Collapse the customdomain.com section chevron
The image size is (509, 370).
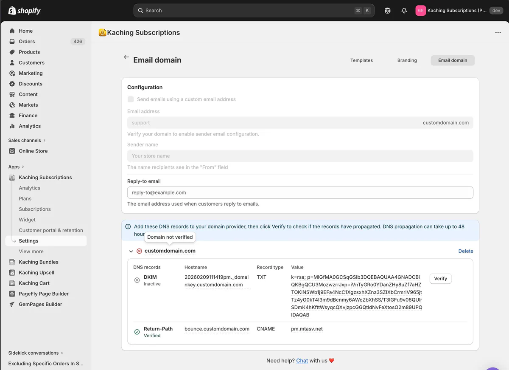click(x=131, y=251)
